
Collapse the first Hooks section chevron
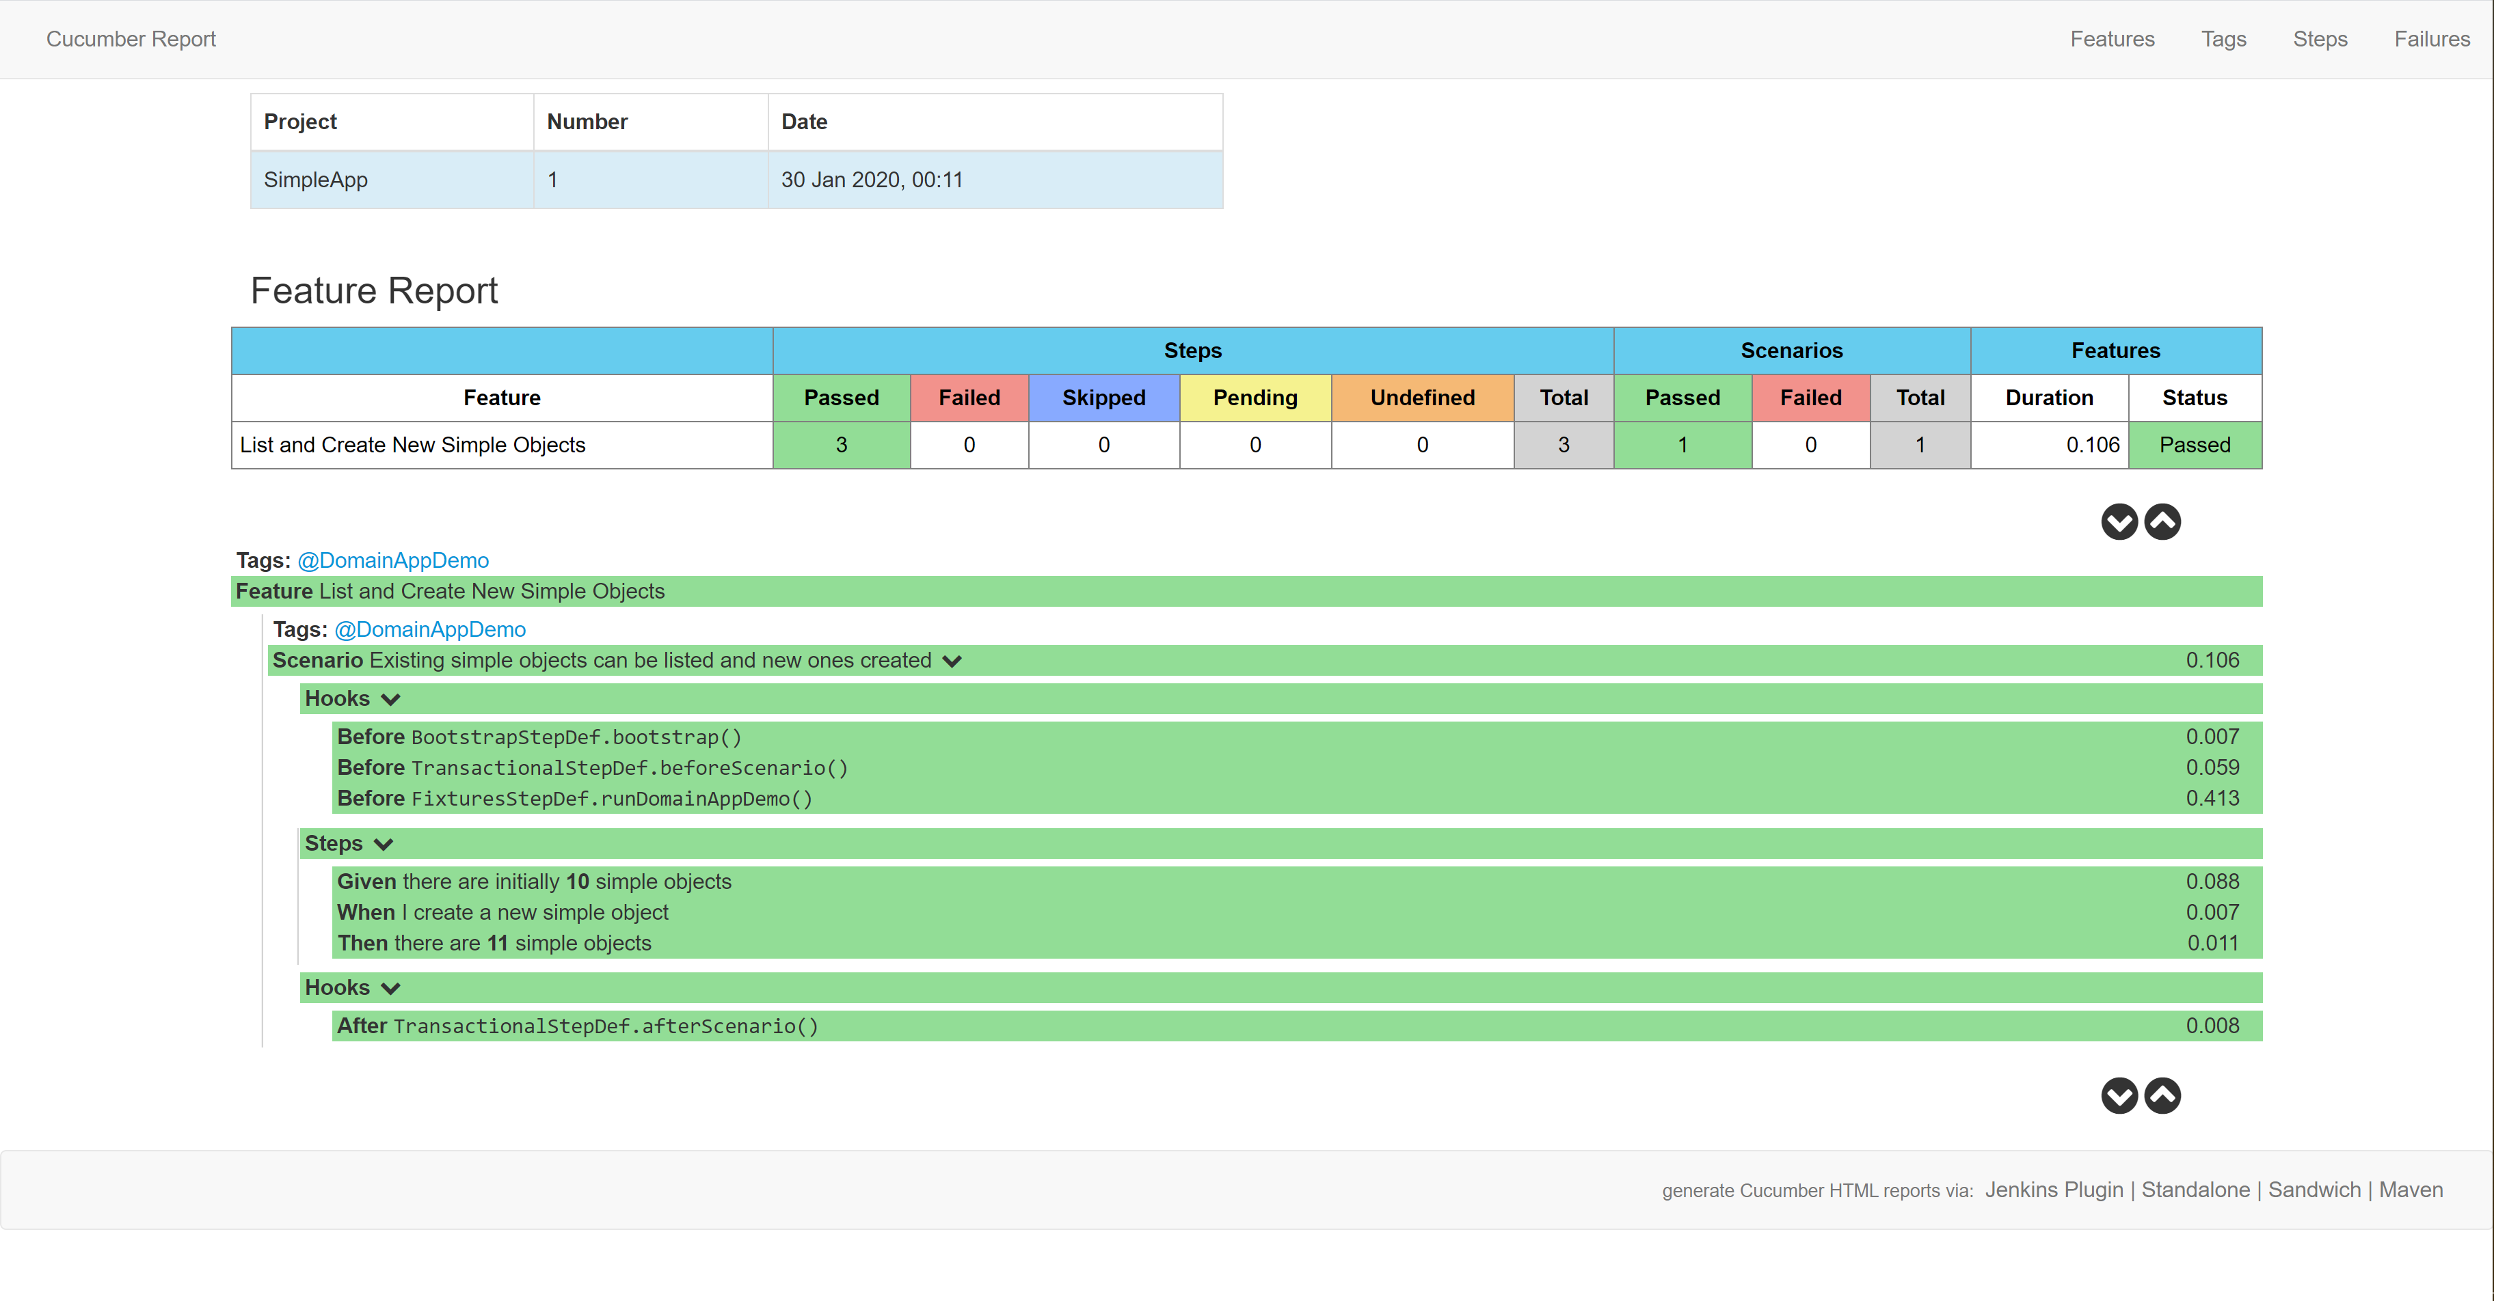(x=390, y=699)
